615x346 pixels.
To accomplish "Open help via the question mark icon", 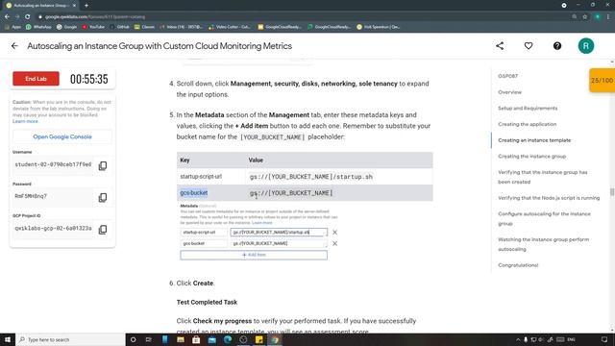I will pyautogui.click(x=557, y=46).
